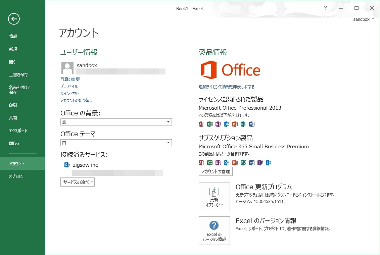Click the Publisher icon under Office Professional 2013
Screen dimensions: 380x255
pyautogui.click(x=243, y=124)
